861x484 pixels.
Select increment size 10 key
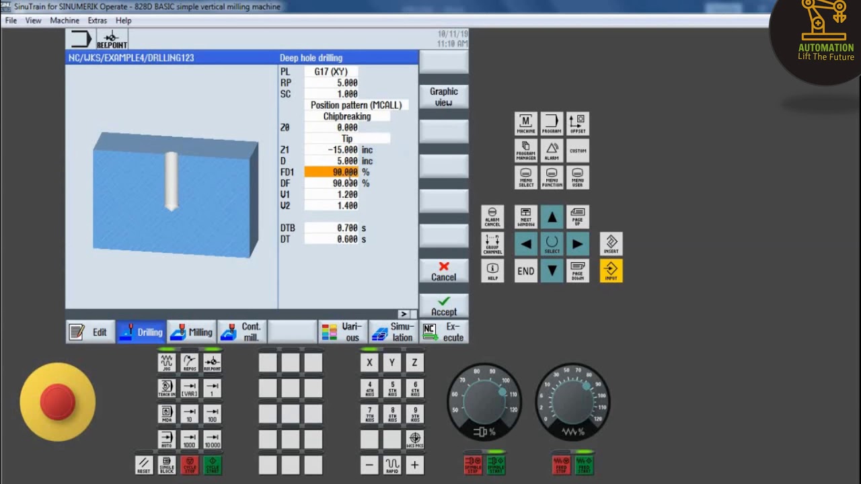pyautogui.click(x=190, y=414)
